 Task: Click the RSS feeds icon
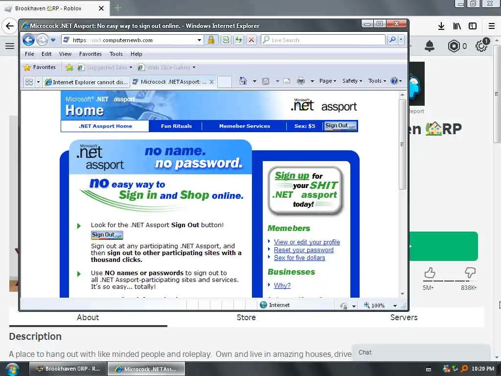point(266,81)
